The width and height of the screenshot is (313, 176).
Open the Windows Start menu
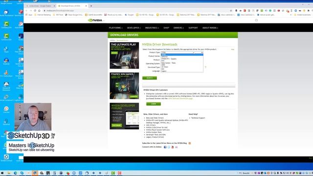pyautogui.click(x=2, y=173)
